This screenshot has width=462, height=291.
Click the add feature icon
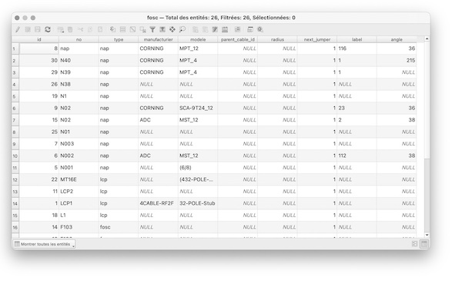(x=61, y=29)
